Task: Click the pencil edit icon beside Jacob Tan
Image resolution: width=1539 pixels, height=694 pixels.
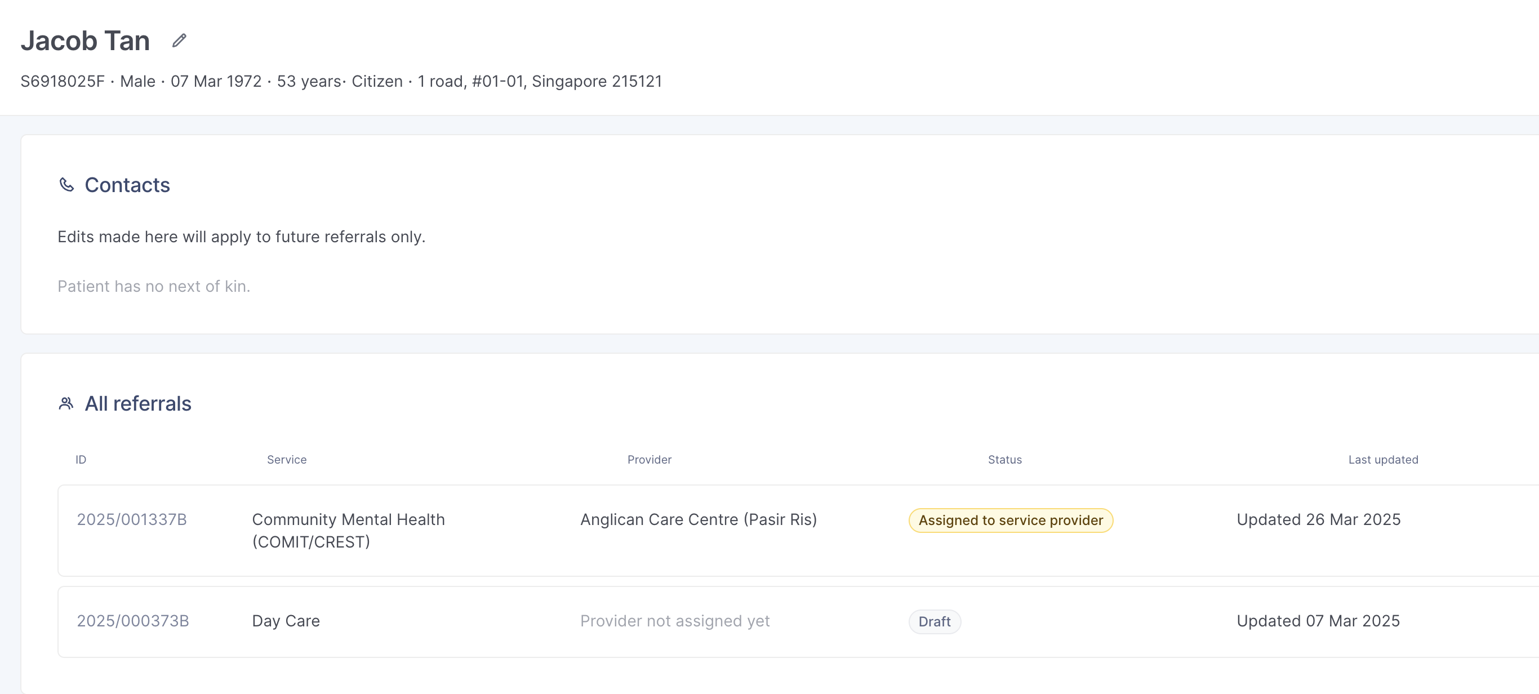Action: (179, 41)
